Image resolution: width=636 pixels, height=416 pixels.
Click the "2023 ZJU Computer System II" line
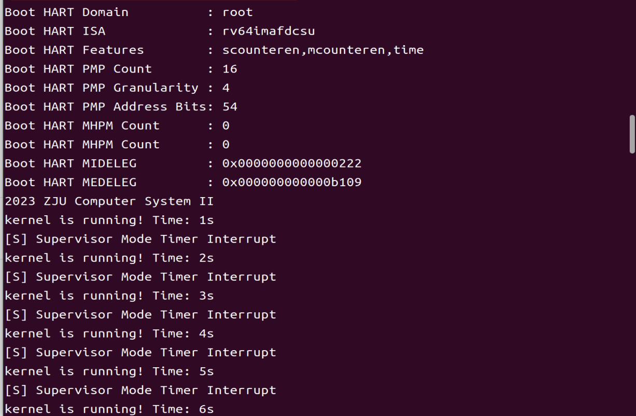109,201
